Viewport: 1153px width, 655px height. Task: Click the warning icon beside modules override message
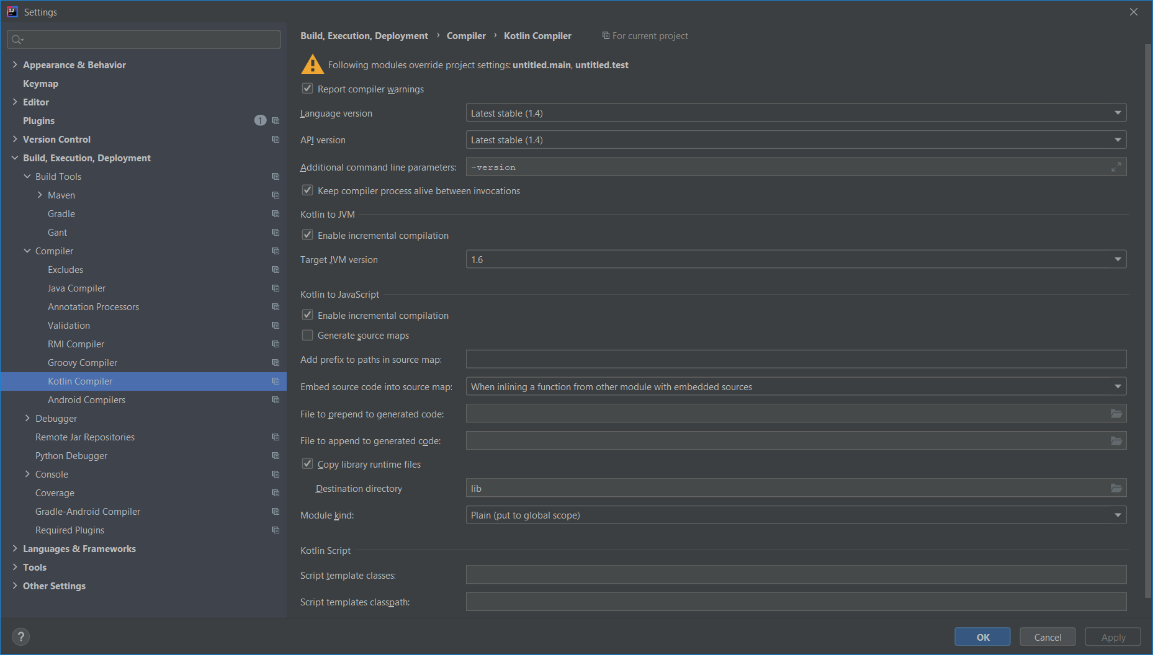point(312,64)
